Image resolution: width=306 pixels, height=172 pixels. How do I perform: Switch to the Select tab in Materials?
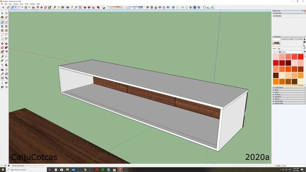[274, 49]
